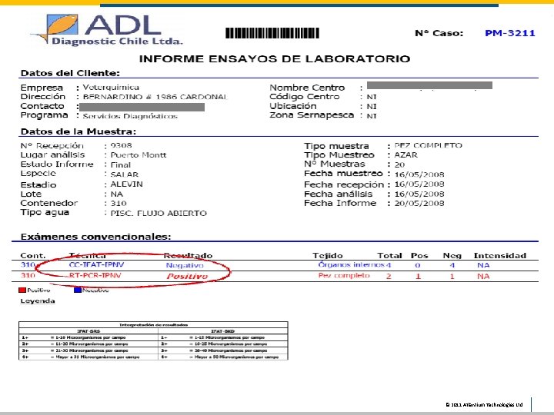Select case number PM-3211

click(x=510, y=33)
